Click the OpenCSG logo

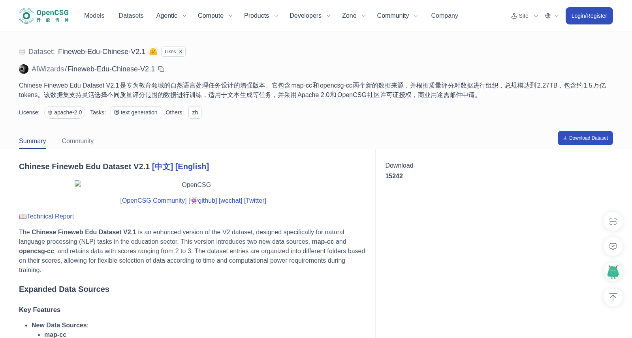click(44, 16)
